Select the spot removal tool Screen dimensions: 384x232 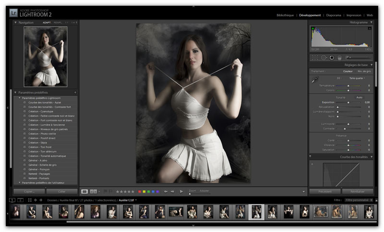point(324,58)
